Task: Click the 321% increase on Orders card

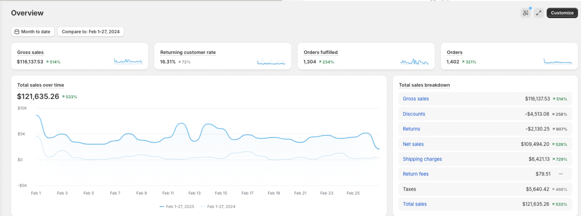Action: (x=469, y=62)
